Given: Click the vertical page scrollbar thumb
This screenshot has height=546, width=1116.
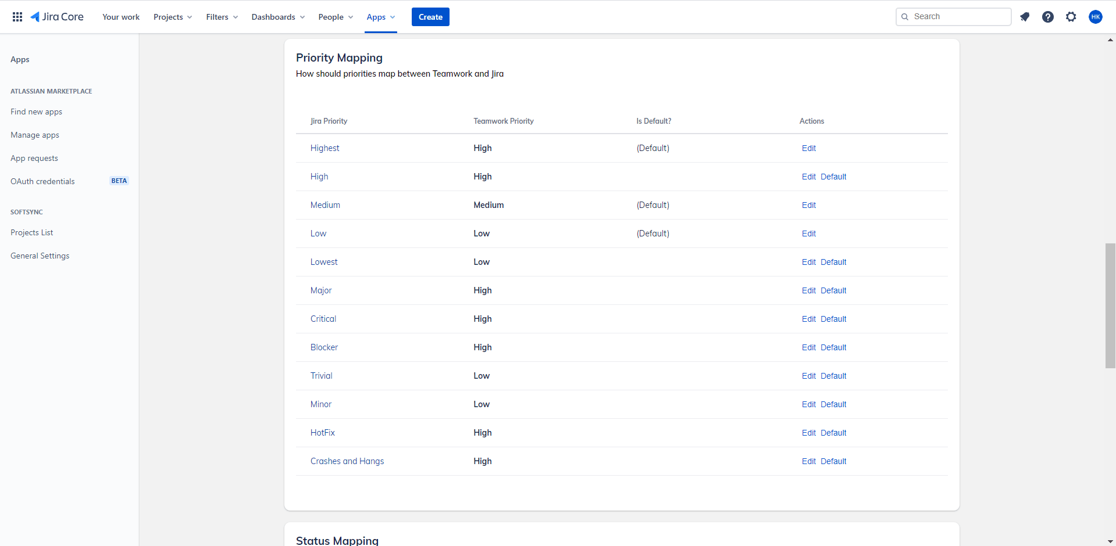Looking at the screenshot, I should (1110, 306).
